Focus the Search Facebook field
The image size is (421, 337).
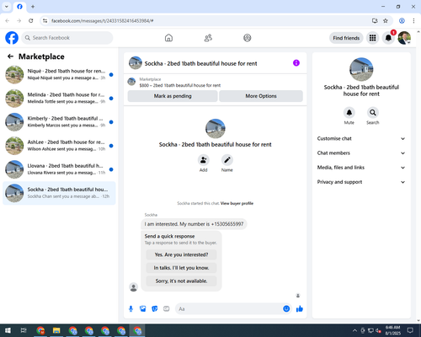coord(67,38)
